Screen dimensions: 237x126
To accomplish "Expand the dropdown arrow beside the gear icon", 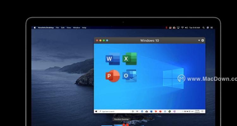I will click(x=199, y=40).
